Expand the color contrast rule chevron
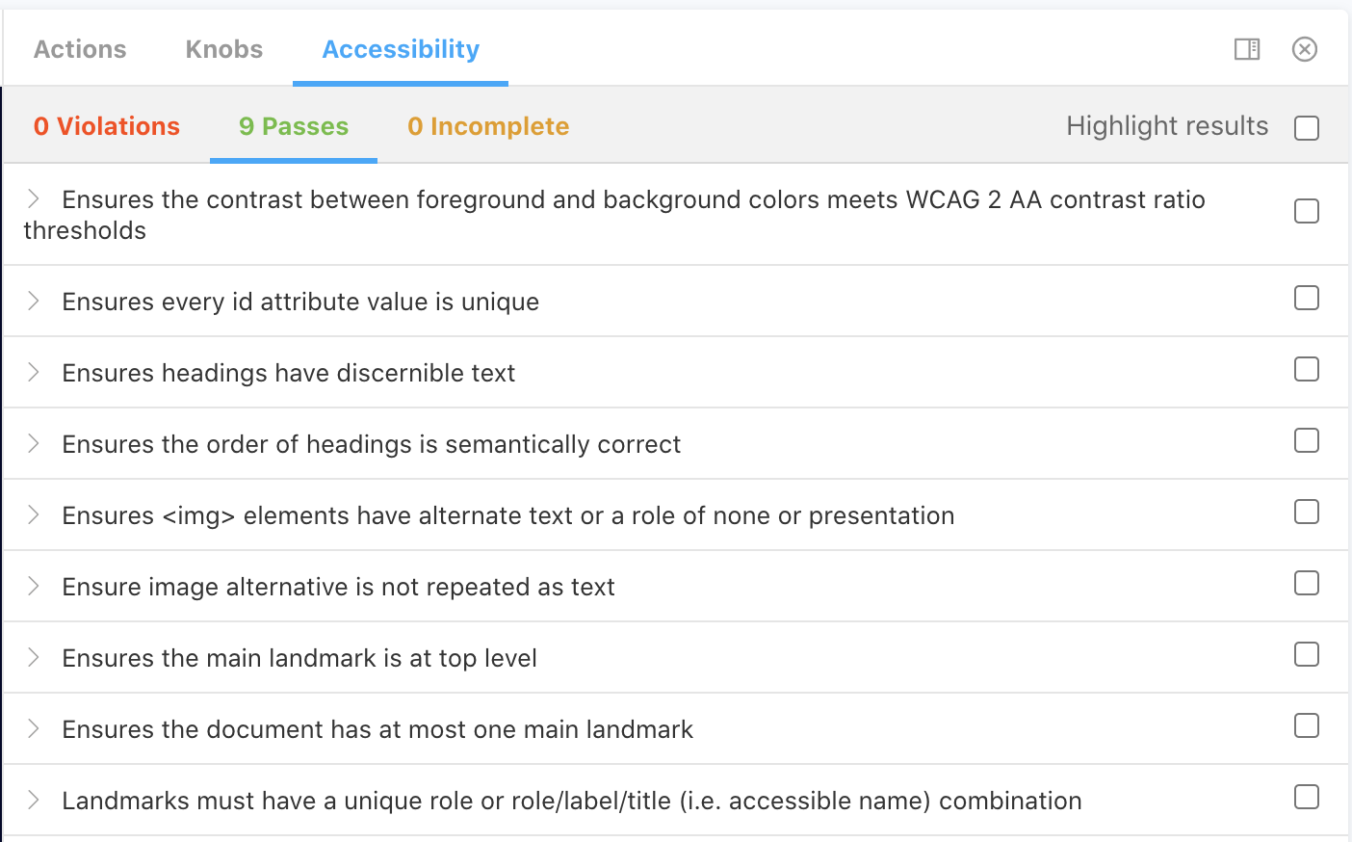Screen dimensions: 1352x842 34,198
